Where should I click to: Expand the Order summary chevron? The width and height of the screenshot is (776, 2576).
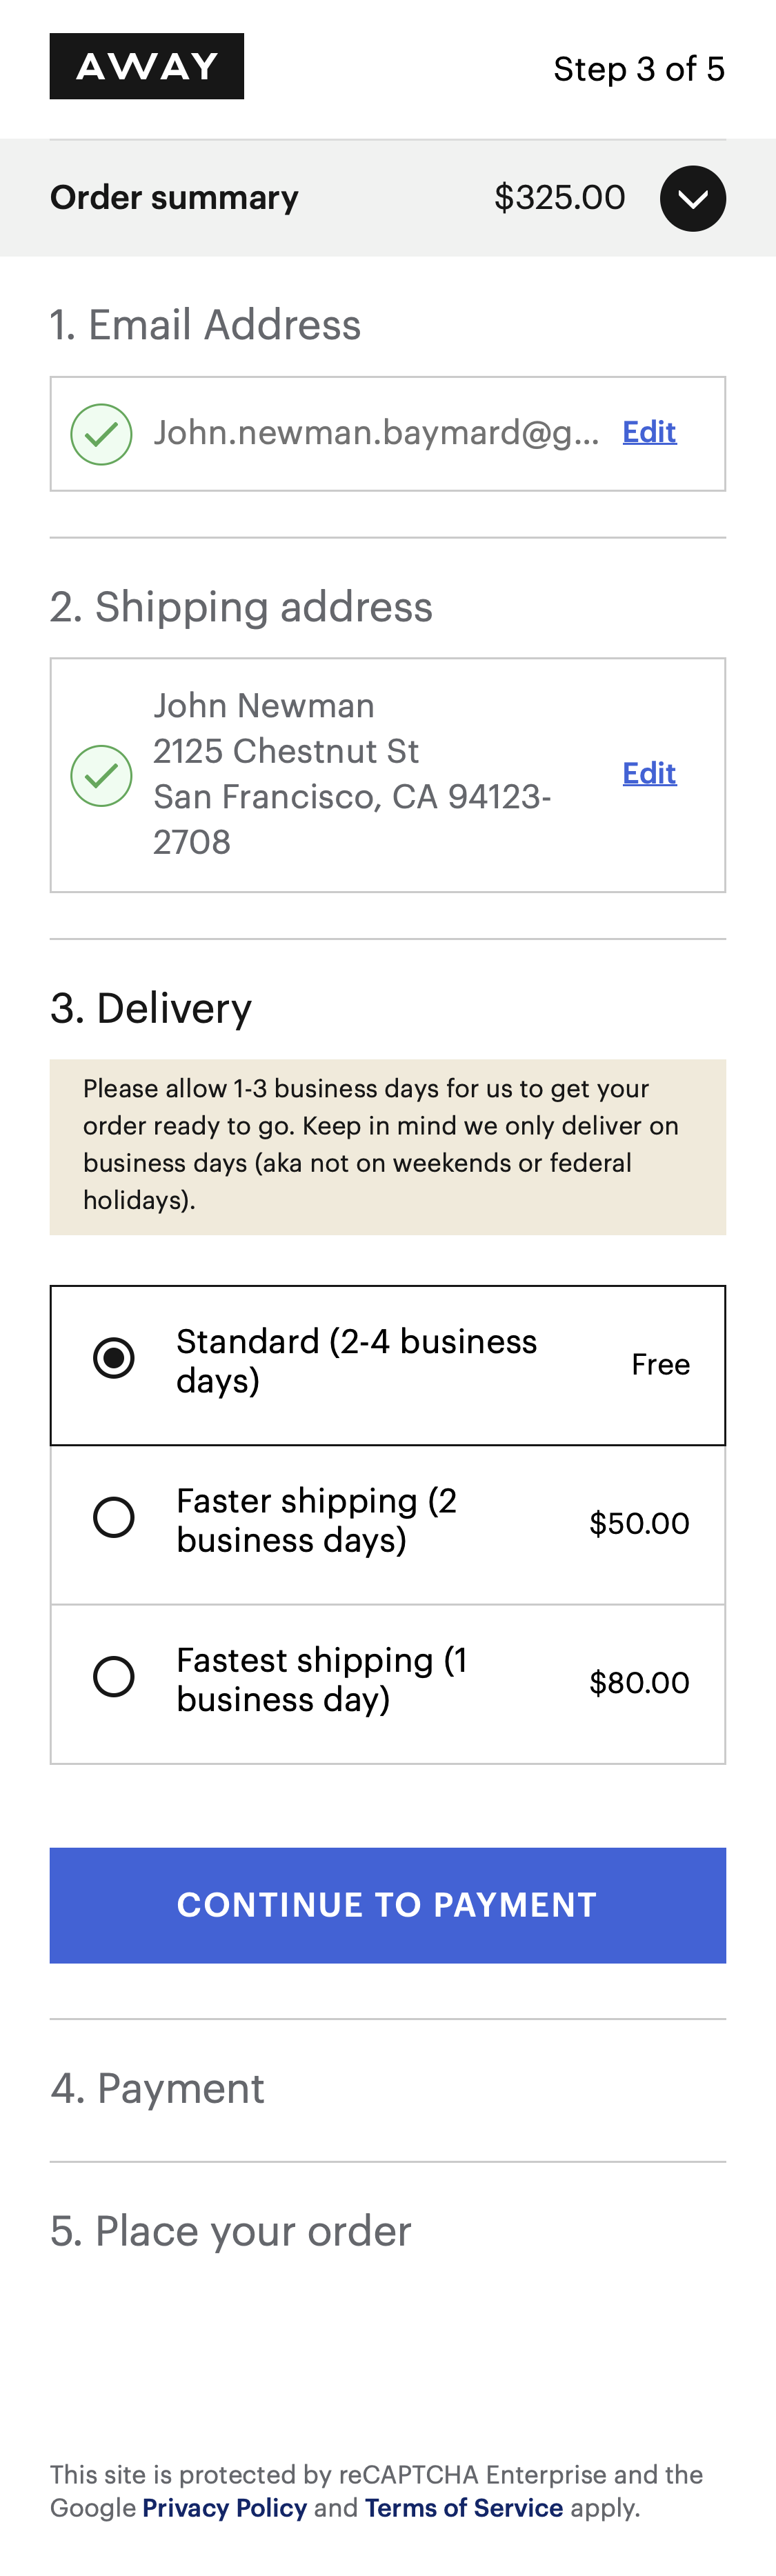692,198
